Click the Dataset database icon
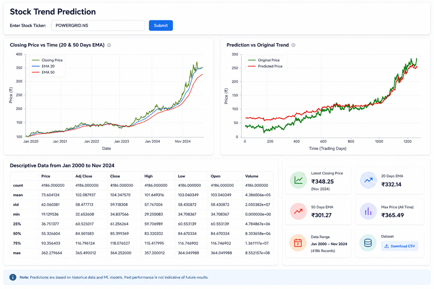This screenshot has height=289, width=434. [x=369, y=243]
